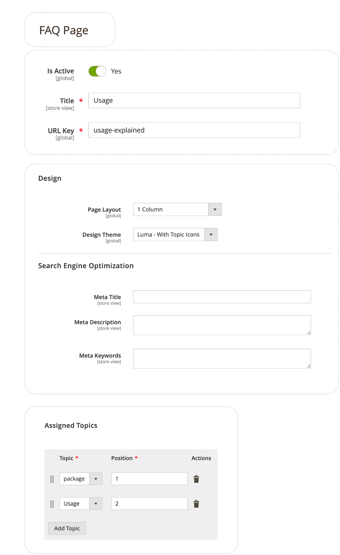Click the Page Layout dropdown arrow icon
Viewport: 340px width, 555px height.
(215, 209)
